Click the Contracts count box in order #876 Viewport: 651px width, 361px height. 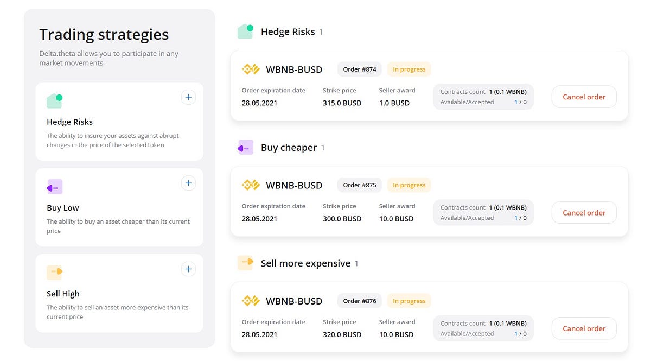pyautogui.click(x=483, y=328)
